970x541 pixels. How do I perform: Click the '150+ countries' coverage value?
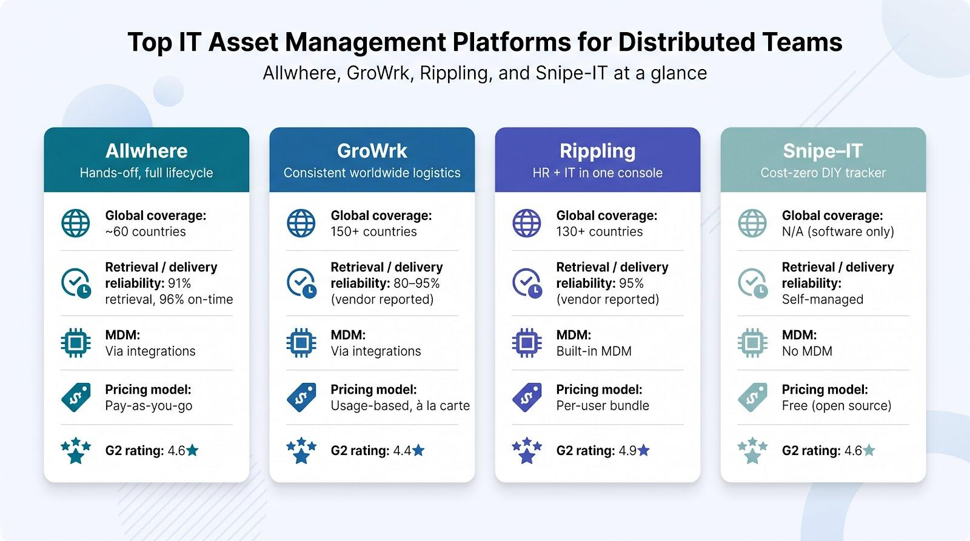click(374, 232)
